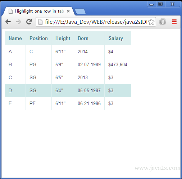182x179 pixels.
Task: Click the Height column header
Action: point(63,38)
